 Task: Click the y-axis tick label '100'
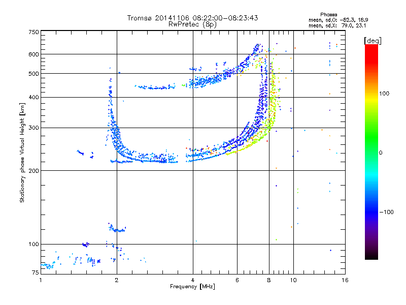point(33,244)
